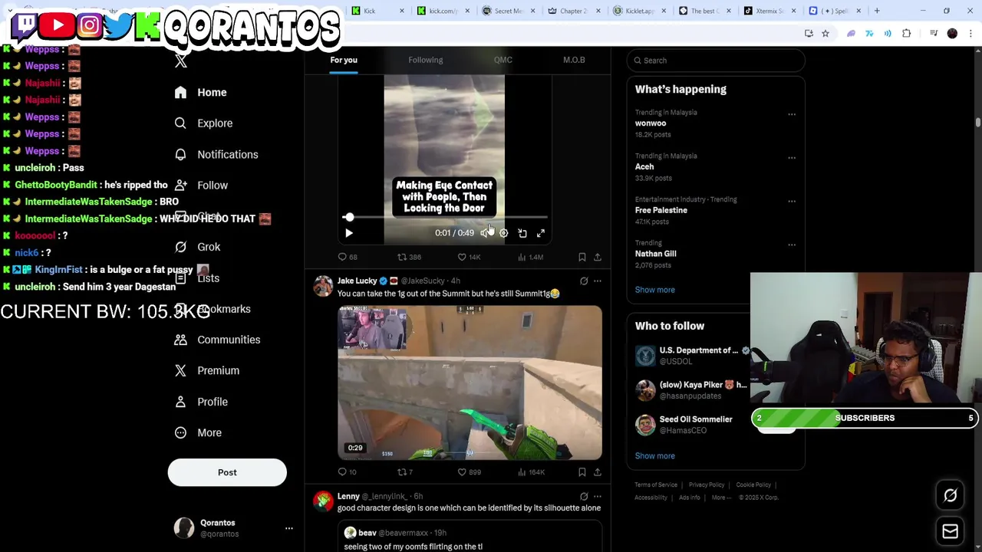Image resolution: width=982 pixels, height=552 pixels.
Task: Open the Communities icon in sidebar
Action: [180, 340]
